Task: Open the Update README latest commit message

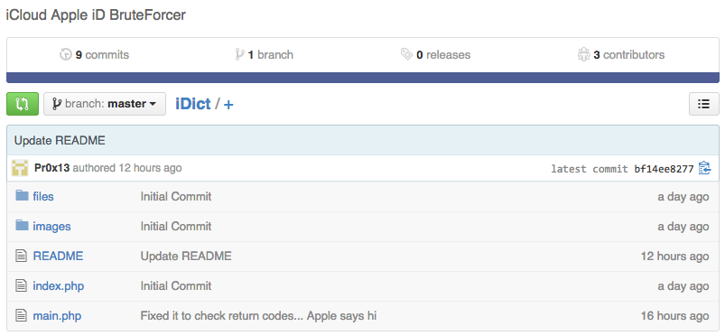Action: (60, 140)
